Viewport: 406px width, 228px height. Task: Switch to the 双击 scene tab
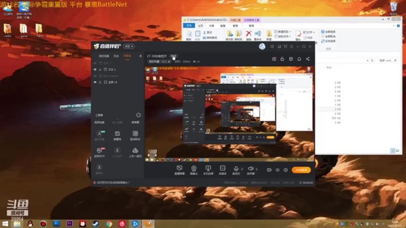(116, 56)
